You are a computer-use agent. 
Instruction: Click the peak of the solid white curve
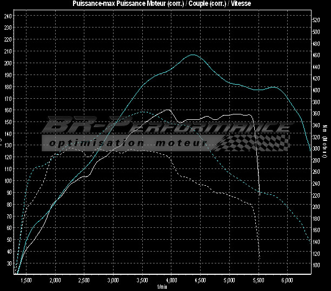pos(168,110)
